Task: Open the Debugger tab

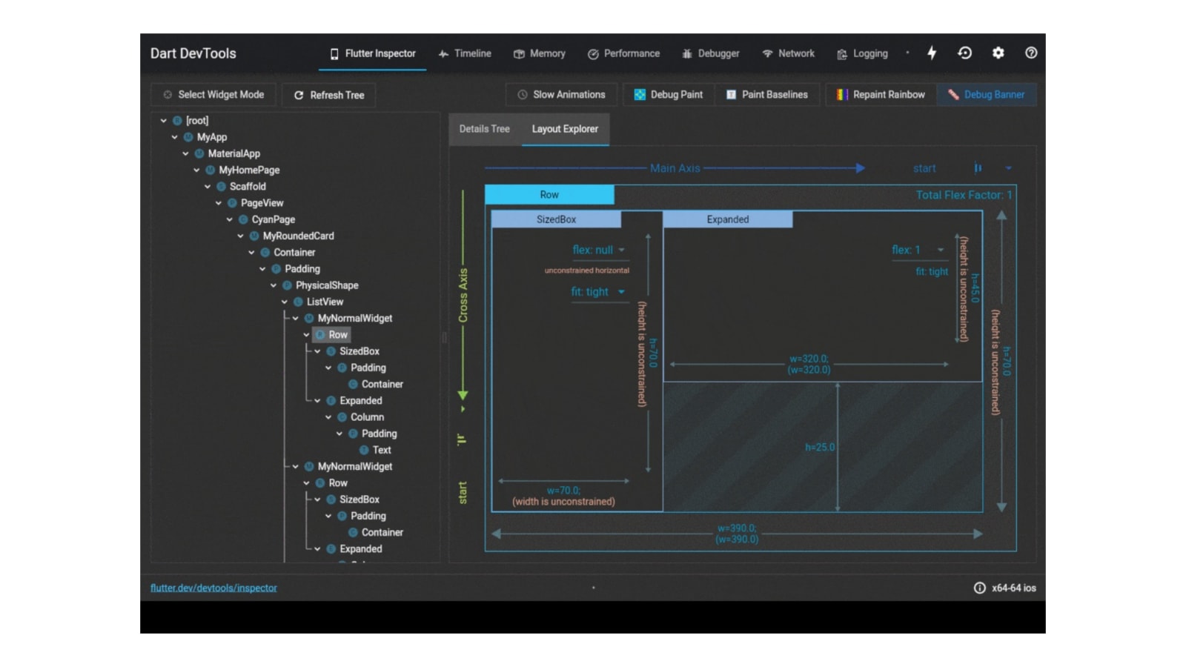Action: point(710,53)
